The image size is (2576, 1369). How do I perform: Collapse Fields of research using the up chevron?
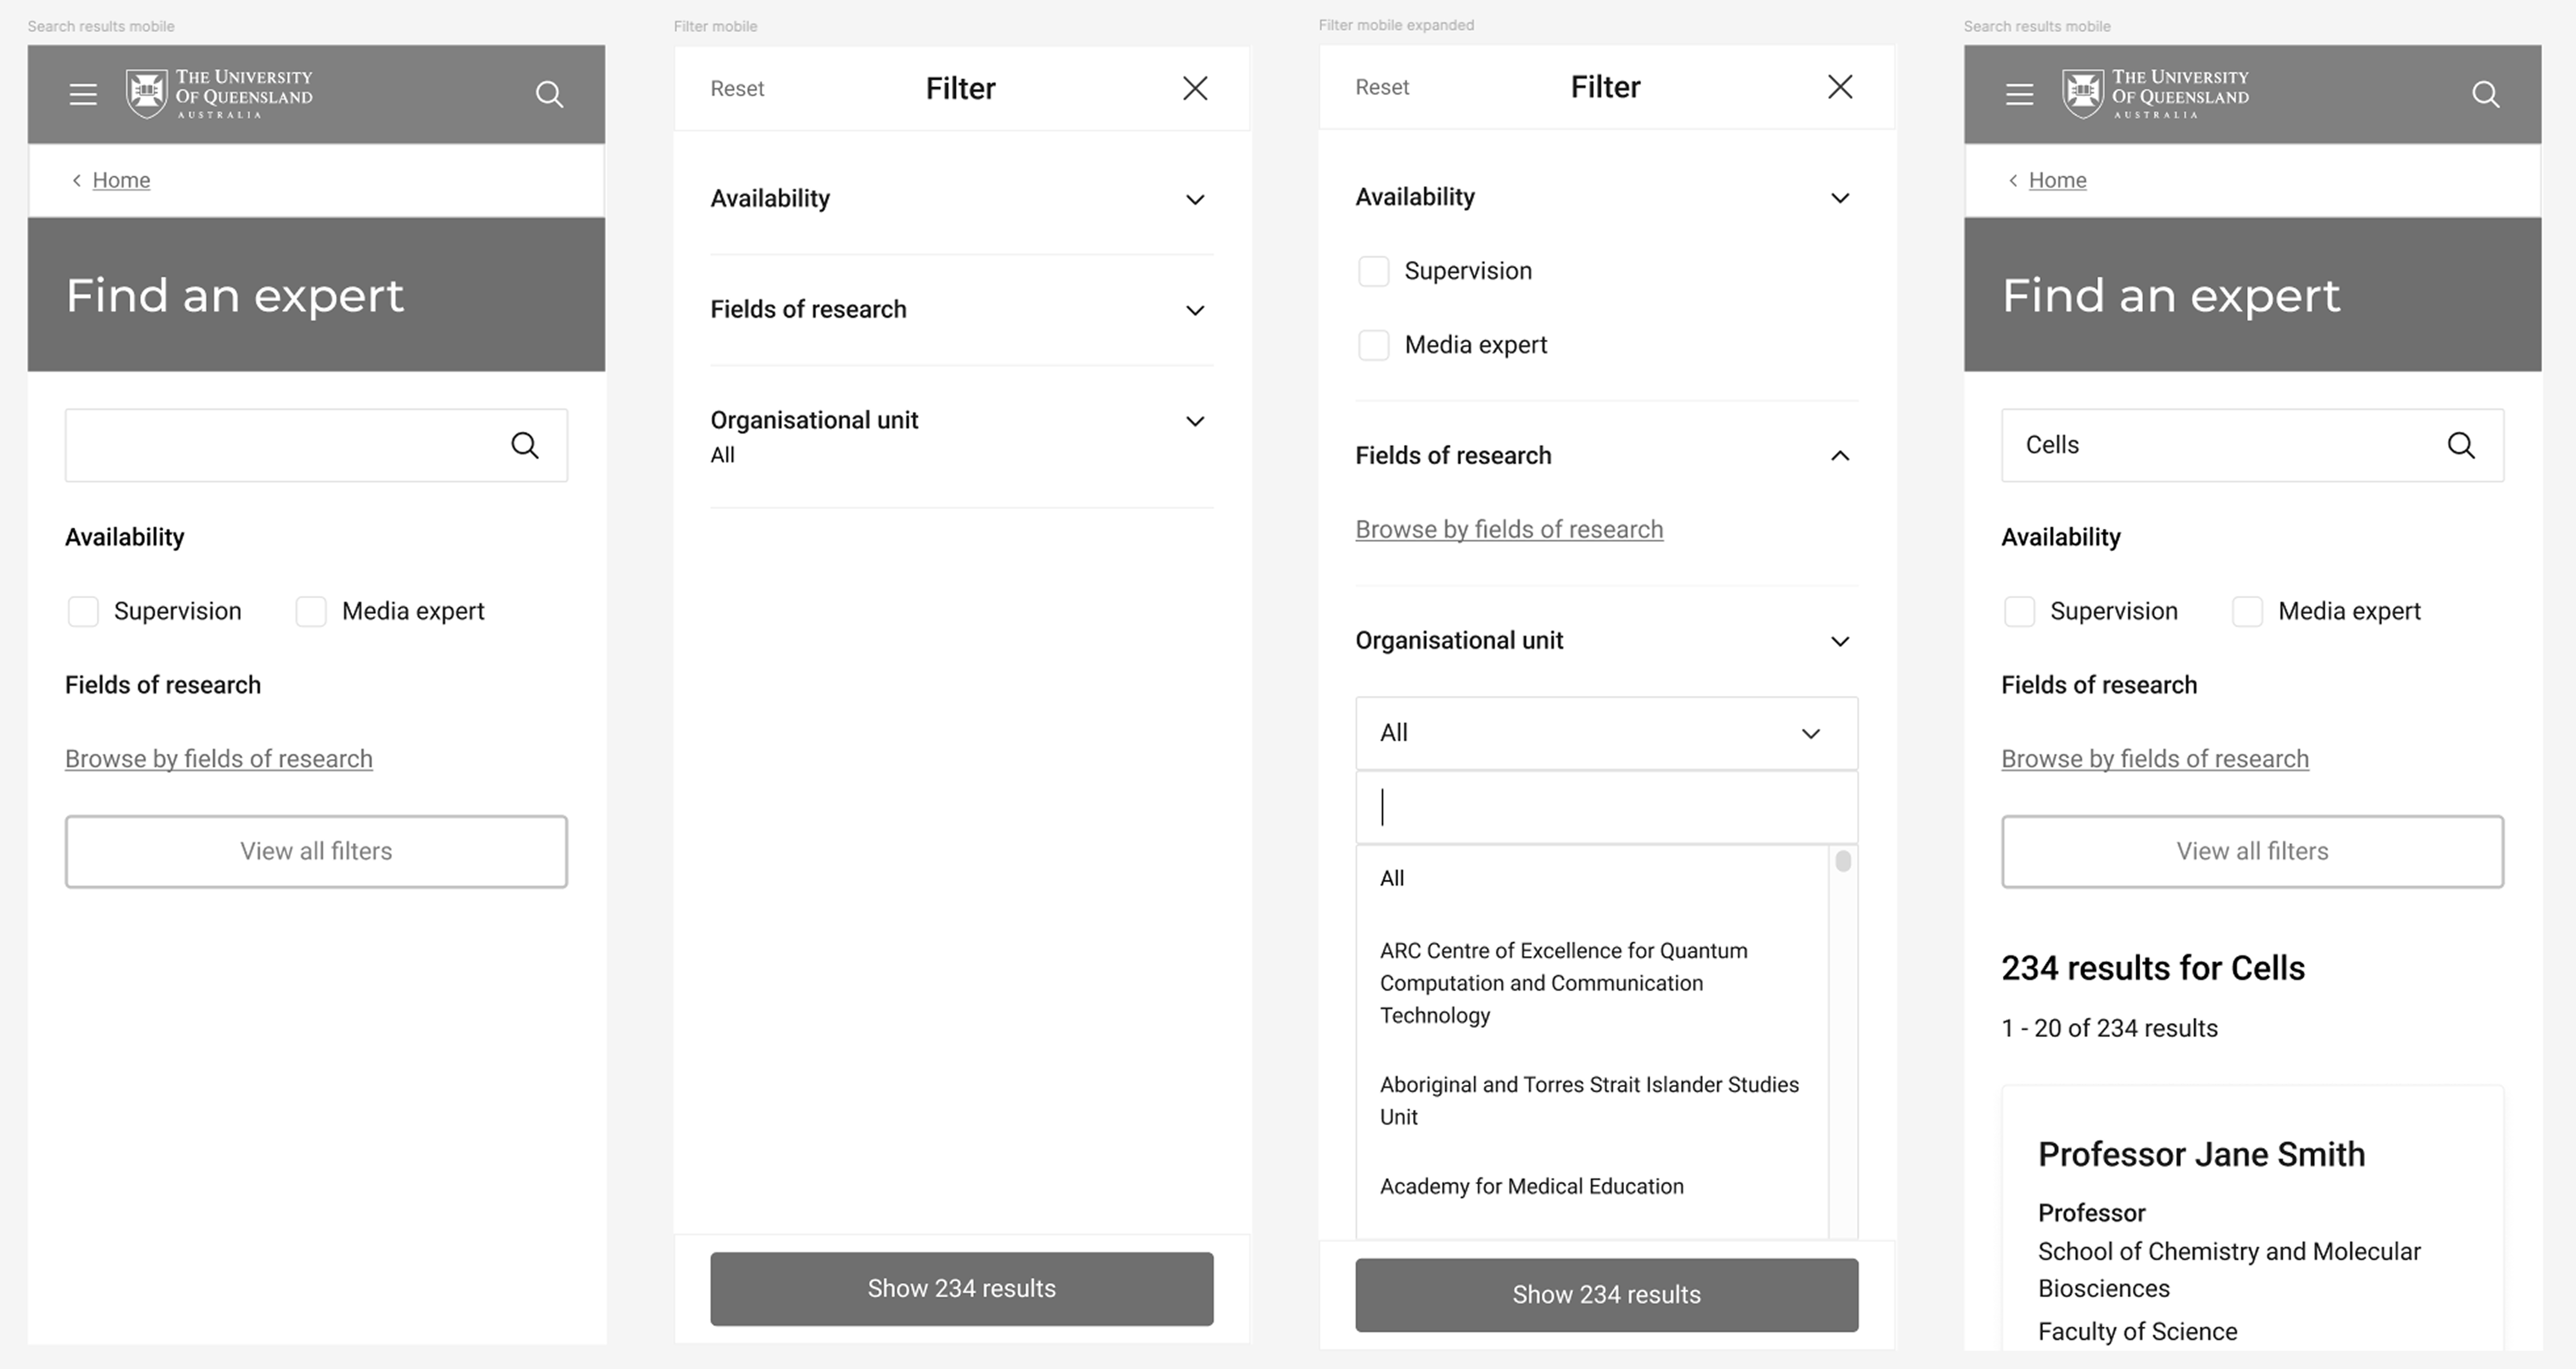pyautogui.click(x=1840, y=456)
